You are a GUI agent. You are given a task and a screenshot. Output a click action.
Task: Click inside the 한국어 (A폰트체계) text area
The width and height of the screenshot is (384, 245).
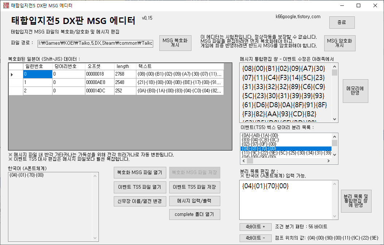[50, 207]
